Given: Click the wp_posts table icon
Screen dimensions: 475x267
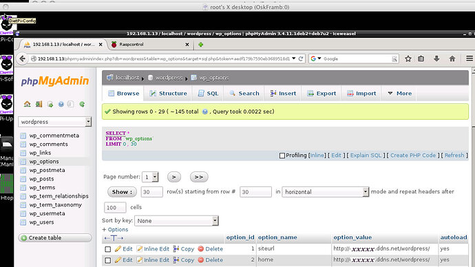Looking at the screenshot, I should pos(23,179).
